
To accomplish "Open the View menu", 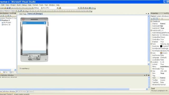I will click(x=7, y=5).
